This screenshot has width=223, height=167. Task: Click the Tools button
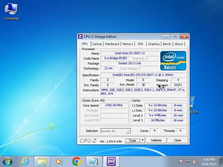coord(132,141)
